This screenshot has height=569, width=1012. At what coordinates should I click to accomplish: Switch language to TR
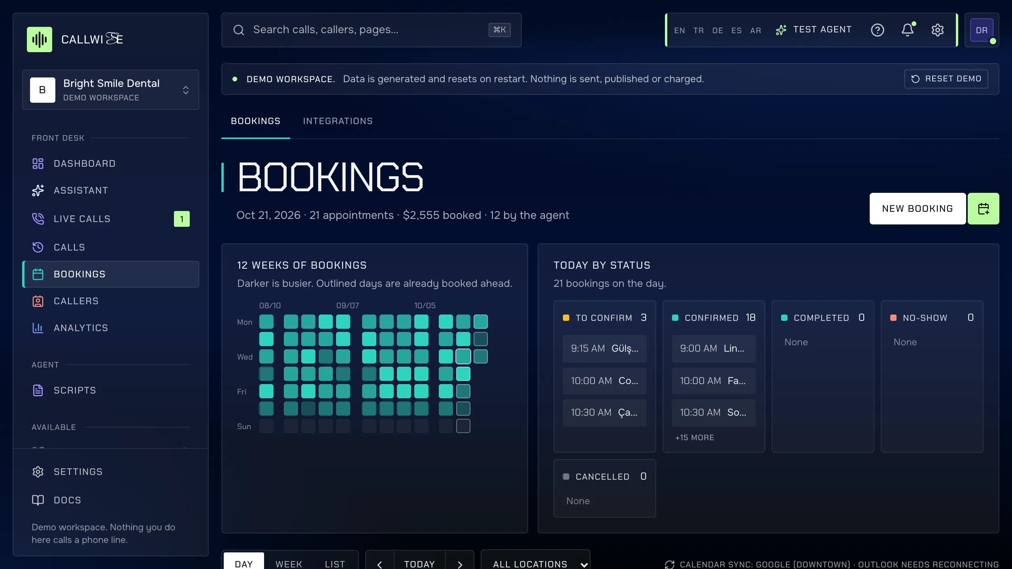click(699, 30)
